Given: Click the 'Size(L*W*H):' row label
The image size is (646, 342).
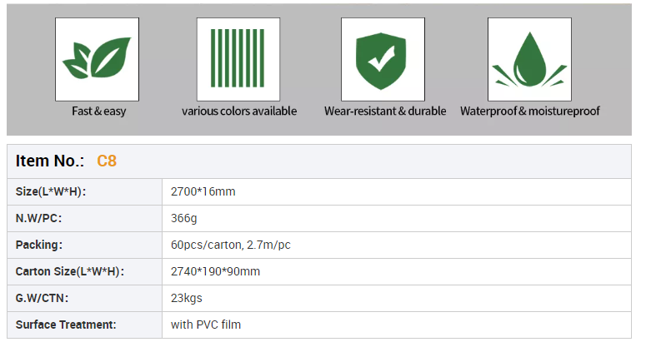Looking at the screenshot, I should point(52,191).
